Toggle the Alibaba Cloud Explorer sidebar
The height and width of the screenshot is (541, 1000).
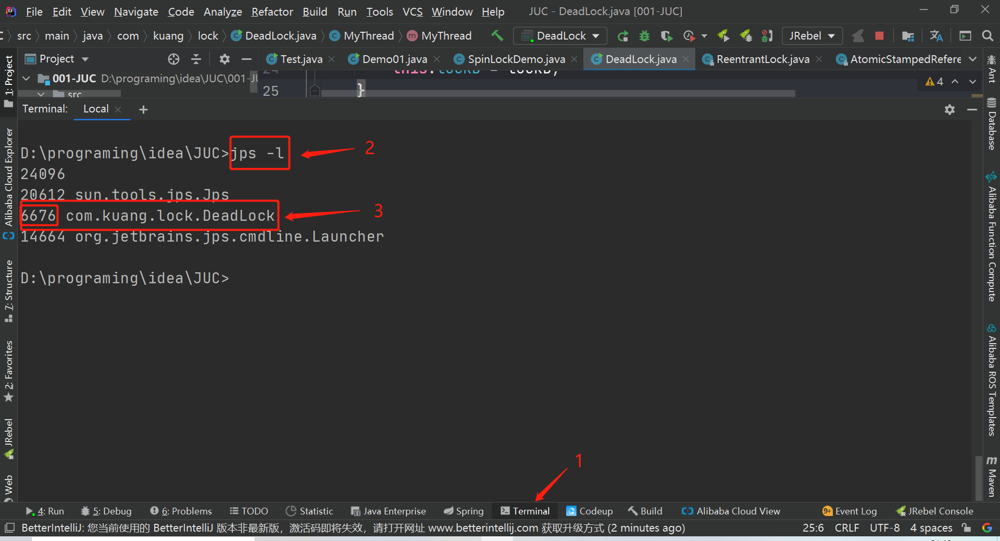tap(8, 183)
